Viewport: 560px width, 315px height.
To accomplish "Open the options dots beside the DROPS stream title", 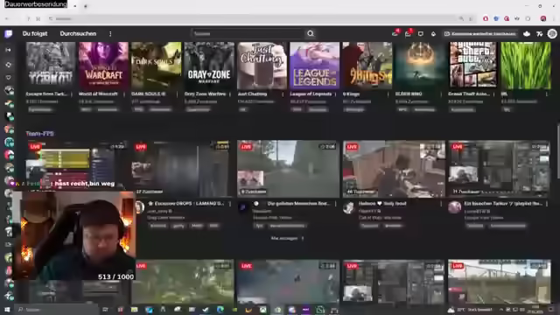I will tap(230, 204).
